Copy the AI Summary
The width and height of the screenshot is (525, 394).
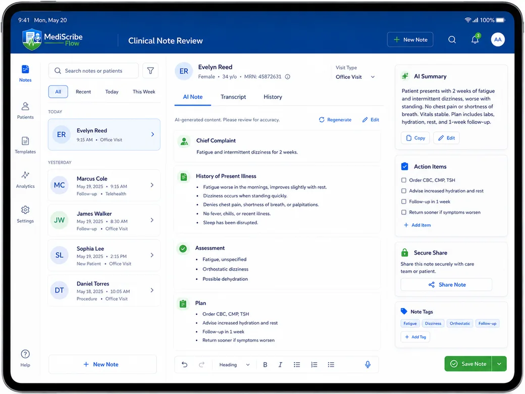[415, 138]
